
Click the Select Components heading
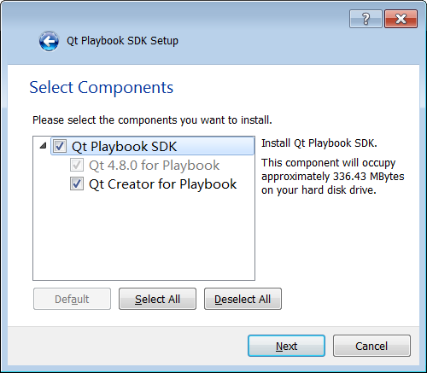click(x=102, y=87)
